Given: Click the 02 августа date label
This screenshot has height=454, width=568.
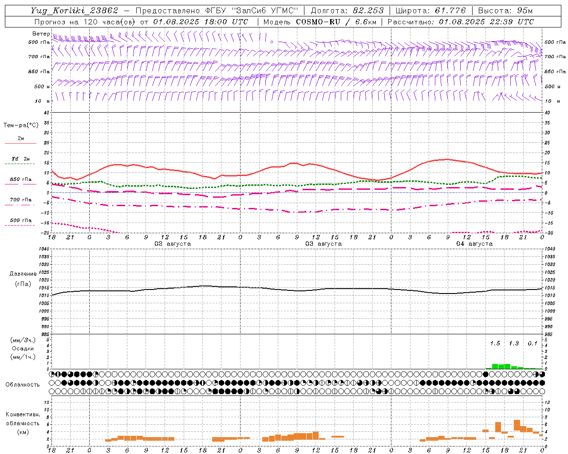Looking at the screenshot, I should pos(173,244).
